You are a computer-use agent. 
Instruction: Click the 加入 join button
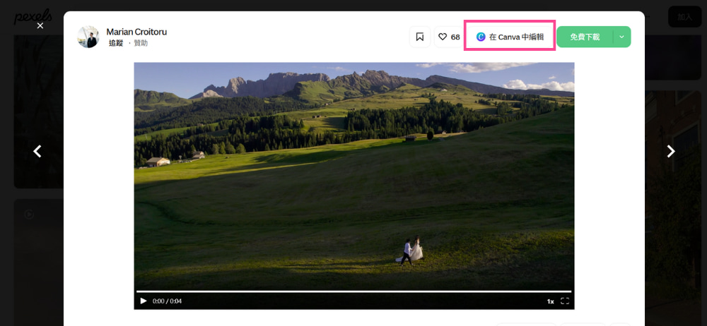click(684, 17)
